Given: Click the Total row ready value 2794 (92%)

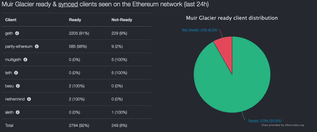Looking at the screenshot, I should pos(79,125).
